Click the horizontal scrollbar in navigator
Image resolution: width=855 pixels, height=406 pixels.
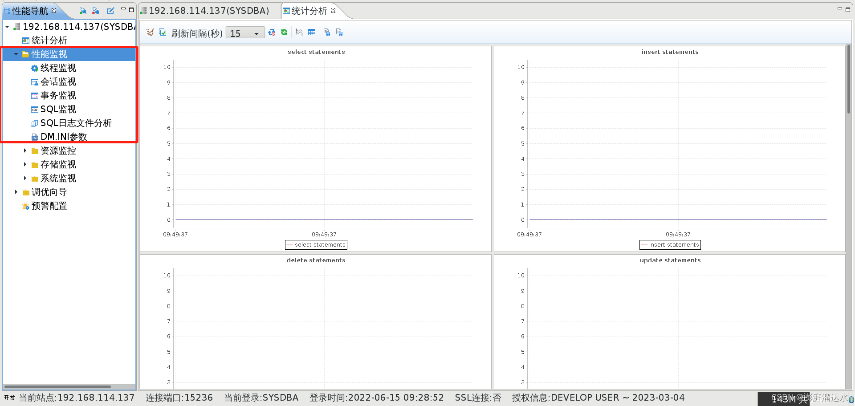click(57, 387)
